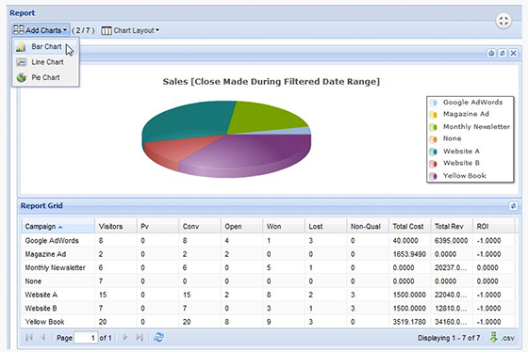Open the Add Charts dropdown
528x352 pixels.
41,30
